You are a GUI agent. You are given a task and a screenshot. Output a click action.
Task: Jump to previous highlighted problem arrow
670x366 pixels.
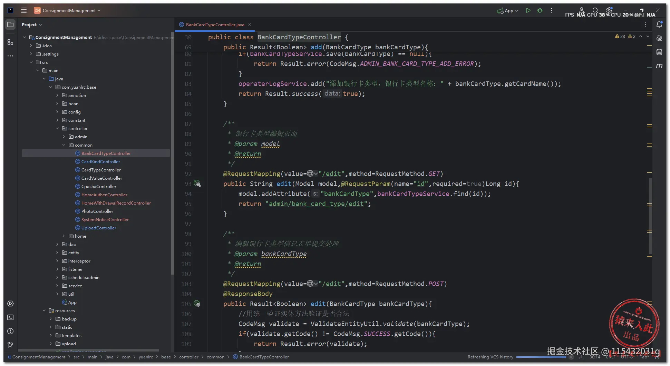(641, 36)
